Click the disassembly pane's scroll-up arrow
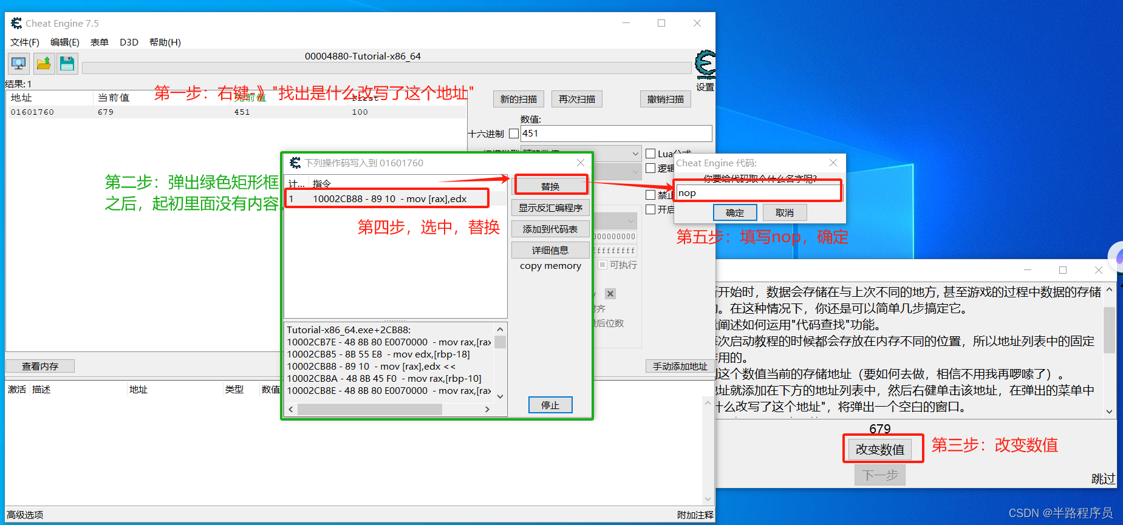Screen dimensions: 1123x525 500,329
